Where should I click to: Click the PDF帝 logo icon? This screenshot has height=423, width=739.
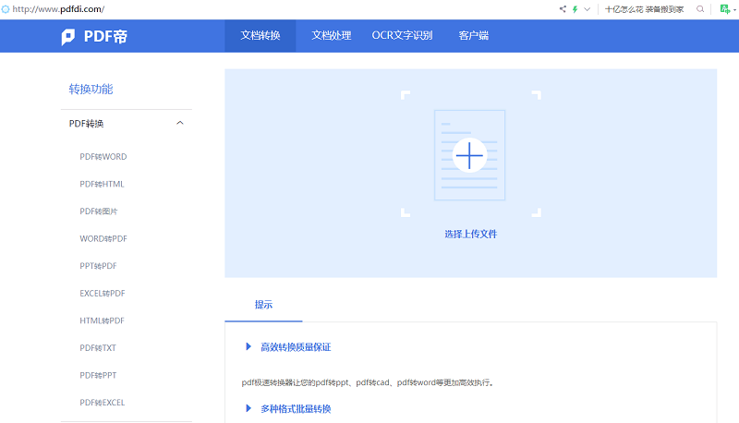[x=67, y=37]
